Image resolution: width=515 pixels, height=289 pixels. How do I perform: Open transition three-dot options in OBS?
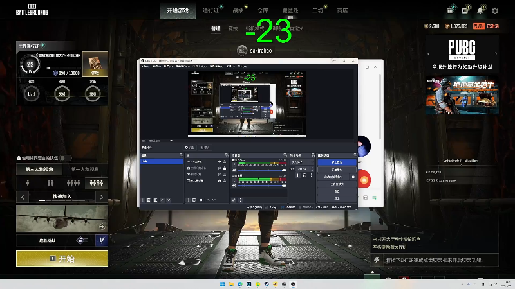coord(312,175)
